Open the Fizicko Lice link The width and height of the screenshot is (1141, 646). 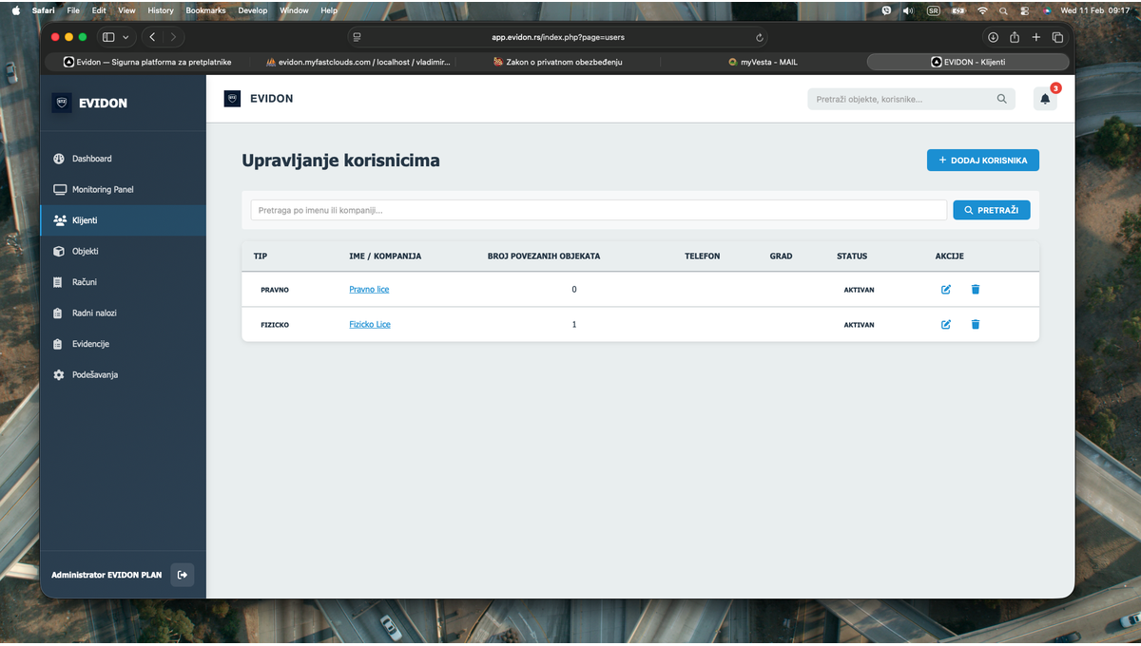tap(370, 325)
